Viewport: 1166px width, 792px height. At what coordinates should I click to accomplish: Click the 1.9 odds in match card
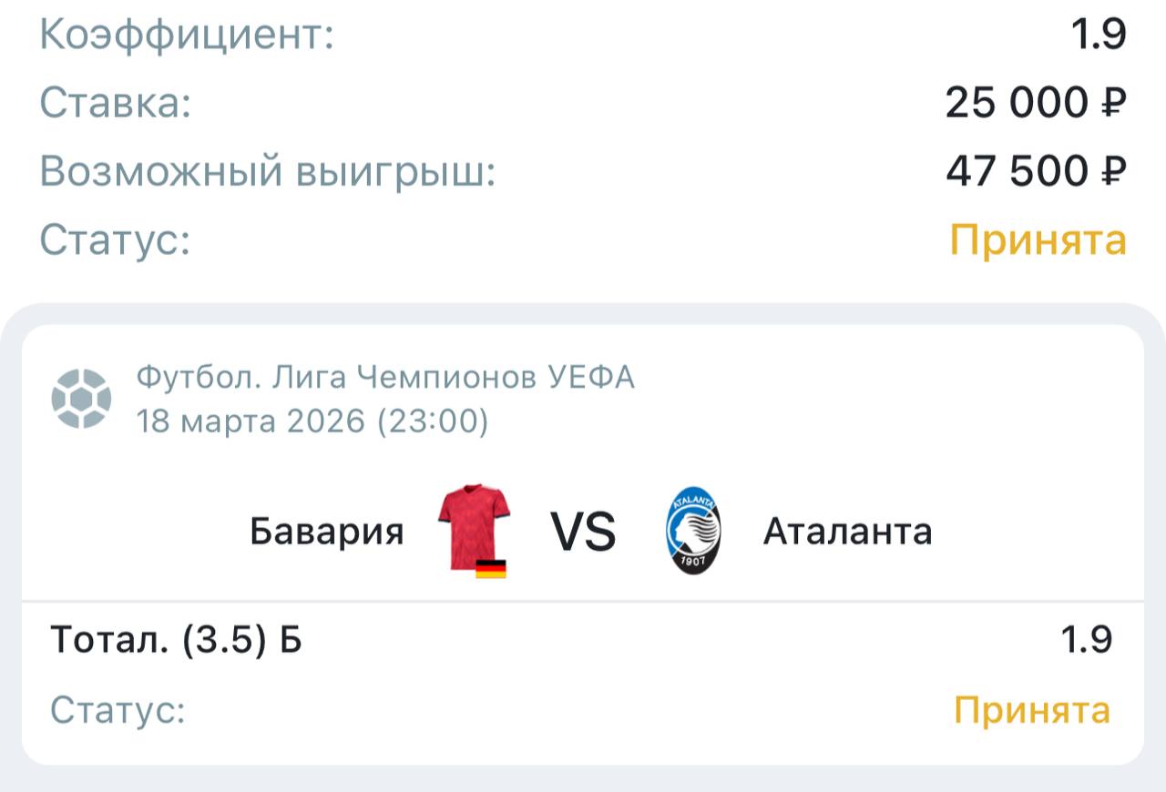pyautogui.click(x=1086, y=641)
